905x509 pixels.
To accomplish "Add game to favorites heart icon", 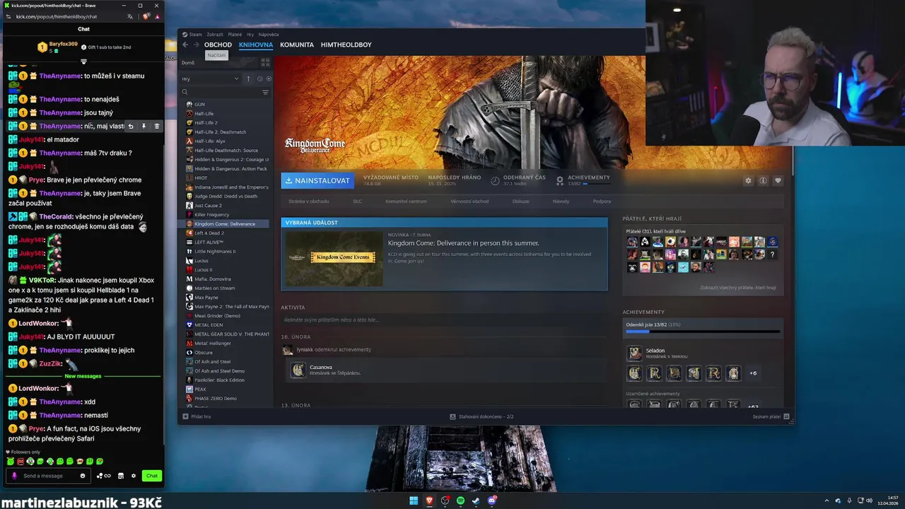I will [778, 180].
